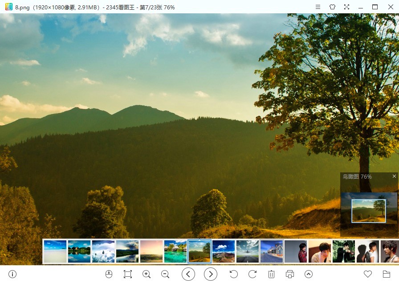Viewport: 399px width, 283px height.
Task: Maximize the image viewer window
Action: click(x=375, y=7)
